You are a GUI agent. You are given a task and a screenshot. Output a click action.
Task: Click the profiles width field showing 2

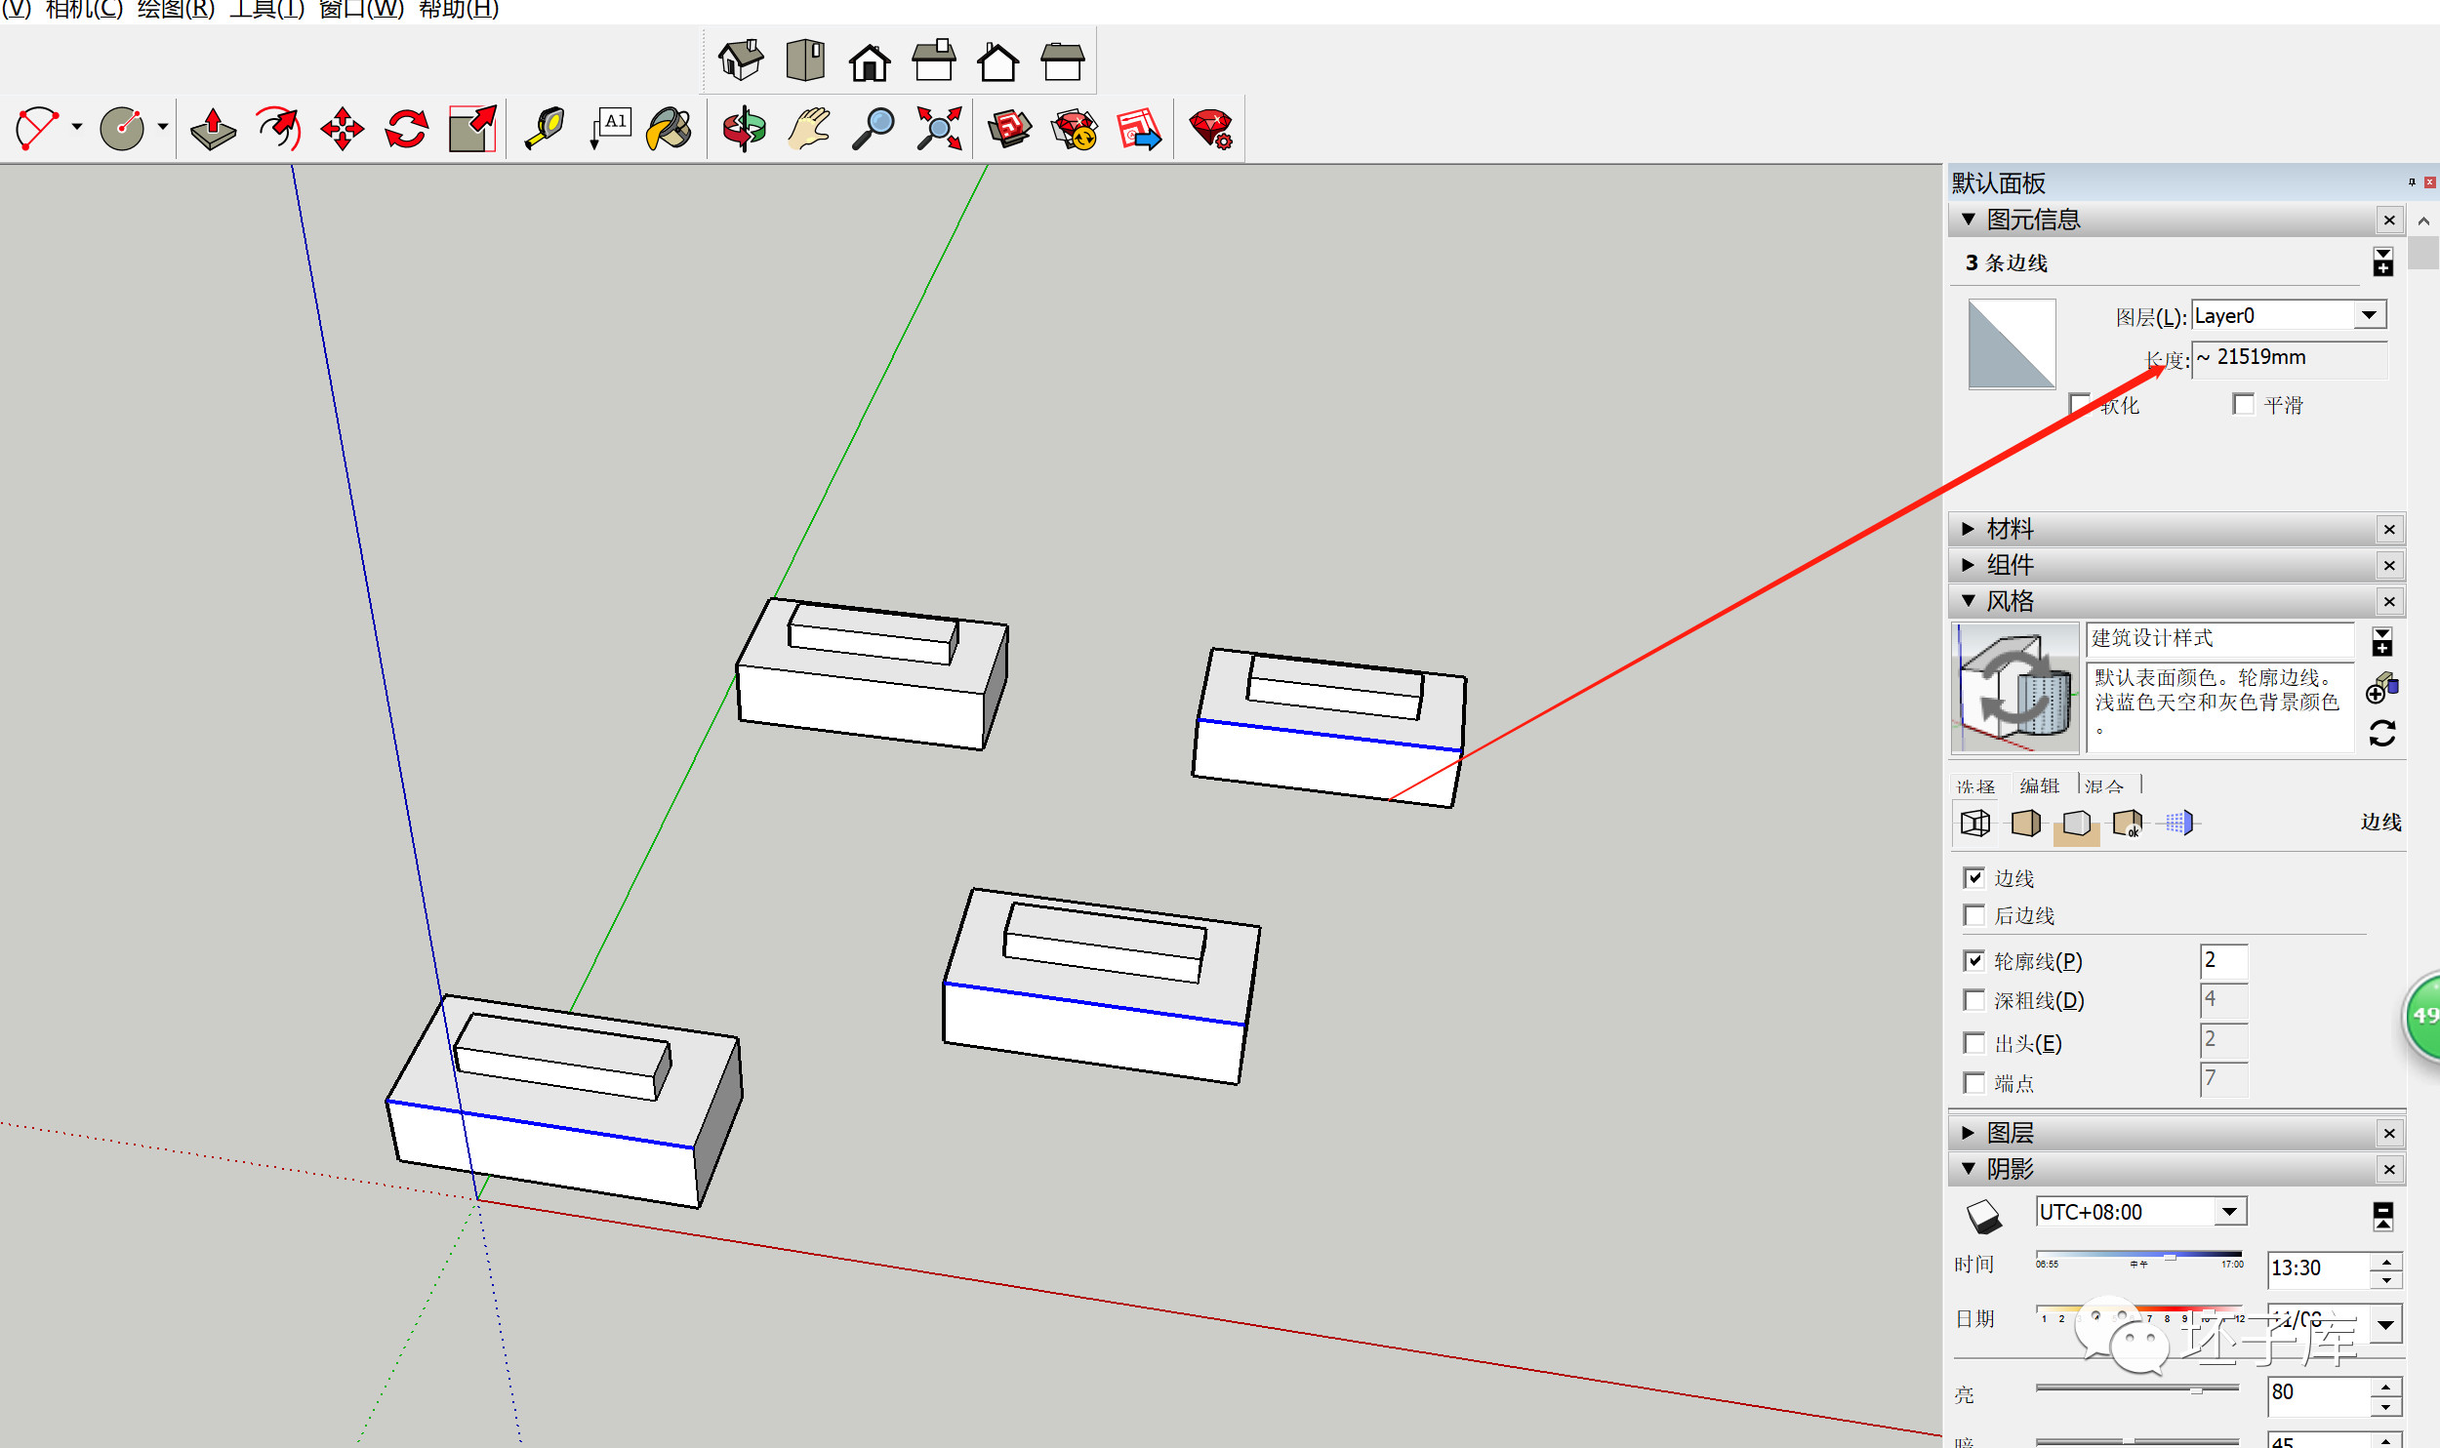tap(2224, 960)
